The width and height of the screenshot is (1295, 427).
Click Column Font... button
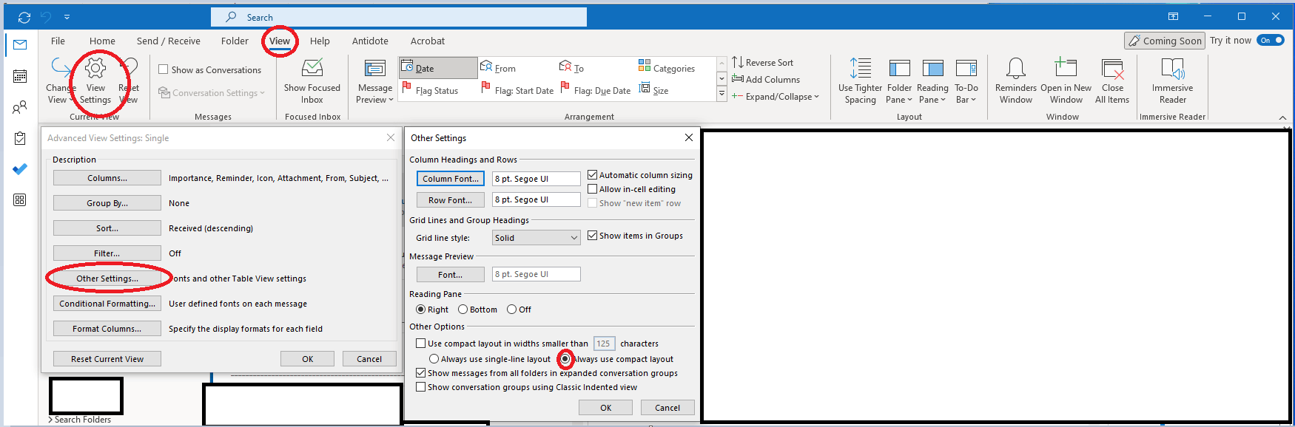pyautogui.click(x=451, y=179)
